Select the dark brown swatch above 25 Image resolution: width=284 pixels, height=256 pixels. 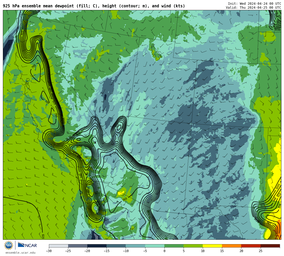click(x=270, y=246)
